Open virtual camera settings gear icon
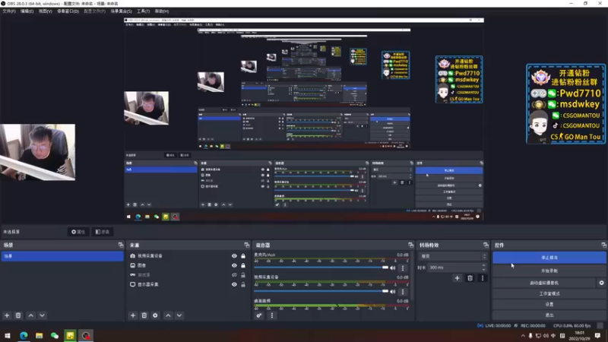 point(601,283)
